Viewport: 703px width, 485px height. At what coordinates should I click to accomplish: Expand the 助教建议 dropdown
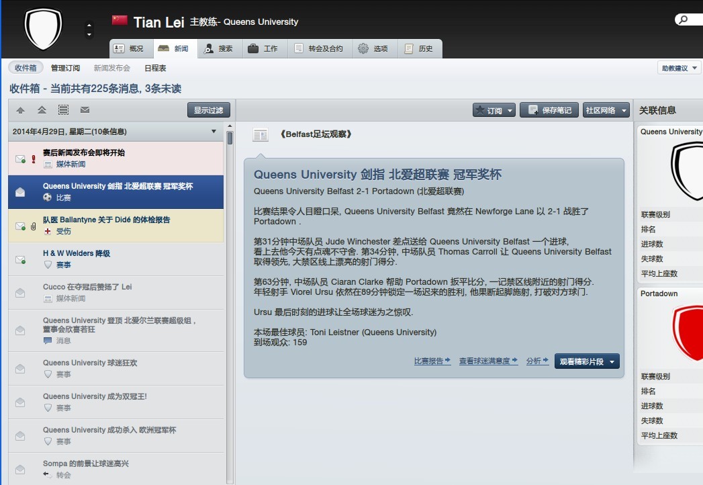[679, 68]
